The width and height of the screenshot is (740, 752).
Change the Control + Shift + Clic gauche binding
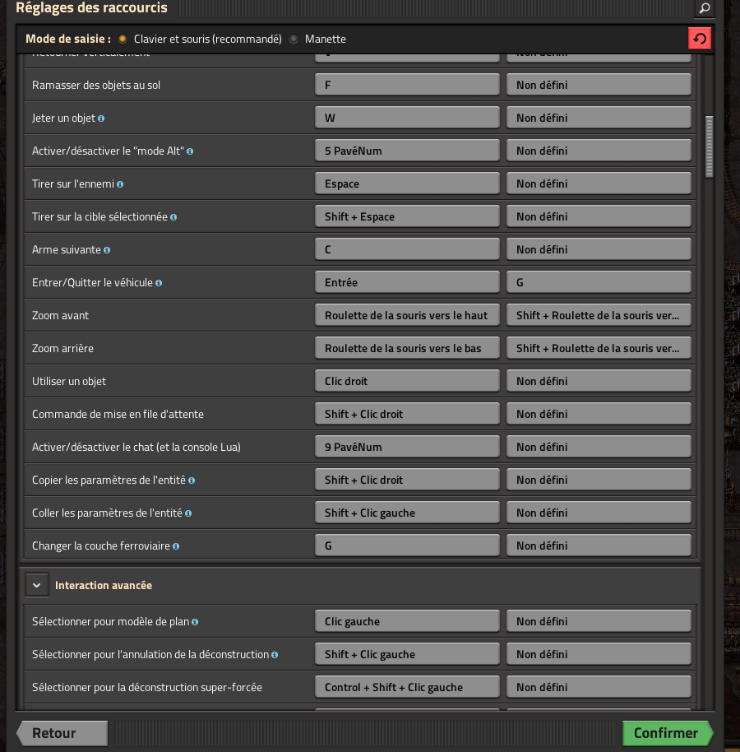pyautogui.click(x=407, y=687)
